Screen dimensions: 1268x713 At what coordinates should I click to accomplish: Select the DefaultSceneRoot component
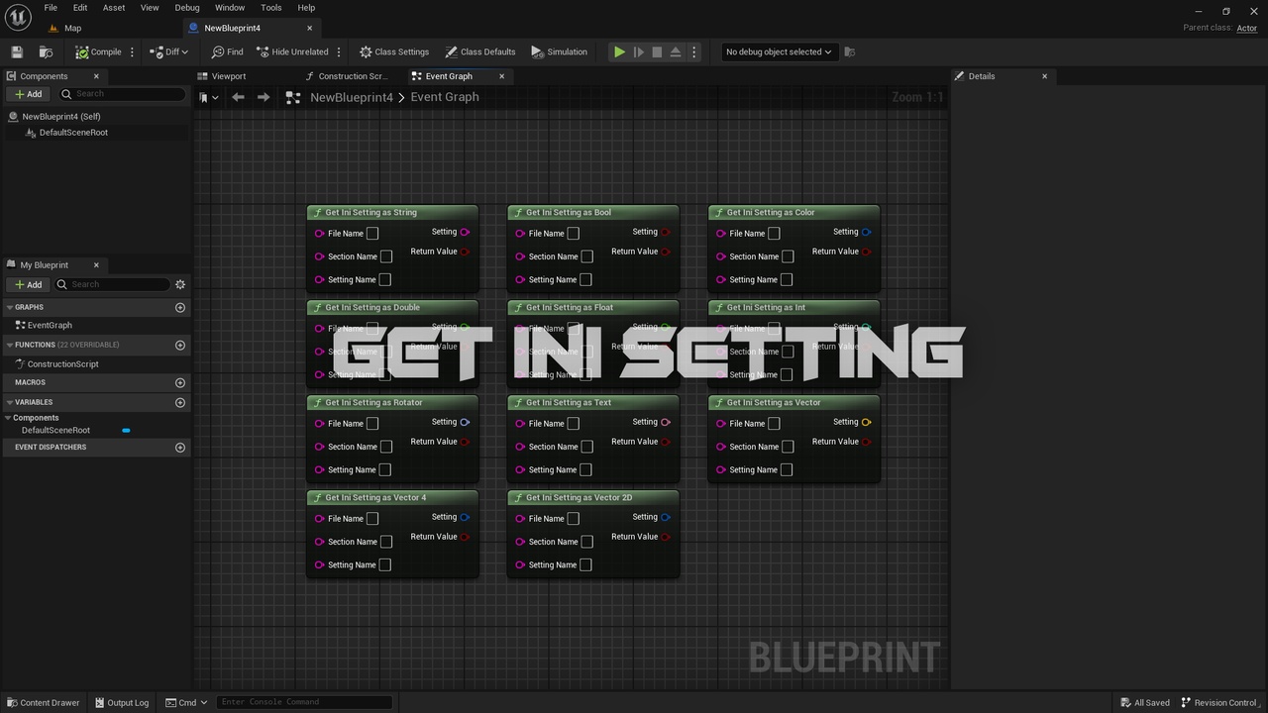[x=73, y=133]
